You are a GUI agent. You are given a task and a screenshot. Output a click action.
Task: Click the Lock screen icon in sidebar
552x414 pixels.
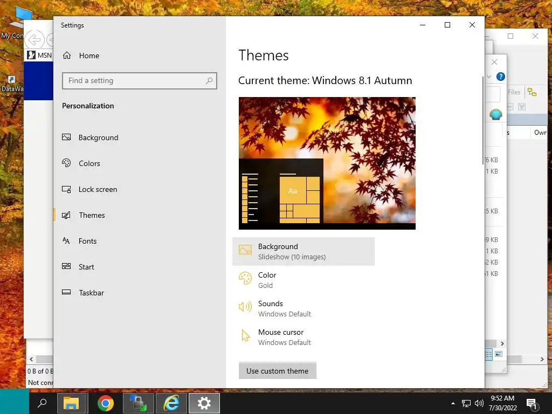(x=66, y=189)
